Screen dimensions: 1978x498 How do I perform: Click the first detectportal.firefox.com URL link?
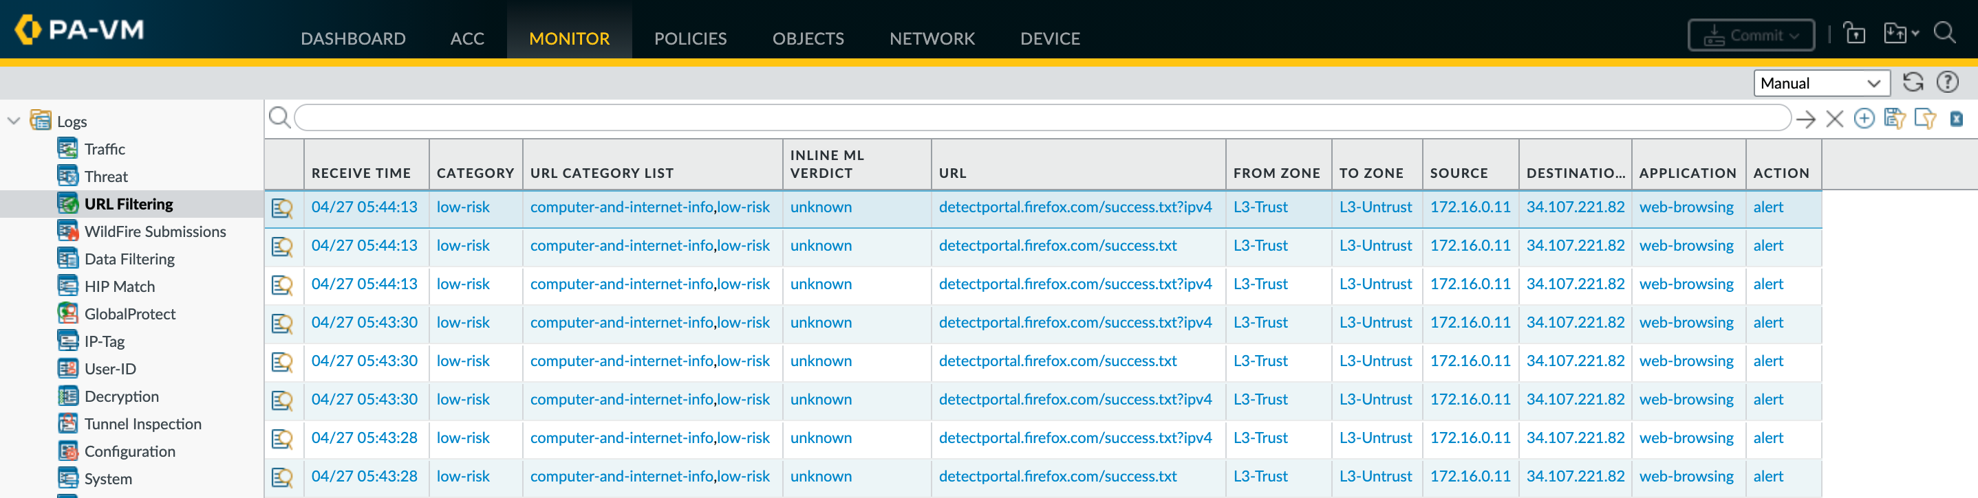point(1074,207)
